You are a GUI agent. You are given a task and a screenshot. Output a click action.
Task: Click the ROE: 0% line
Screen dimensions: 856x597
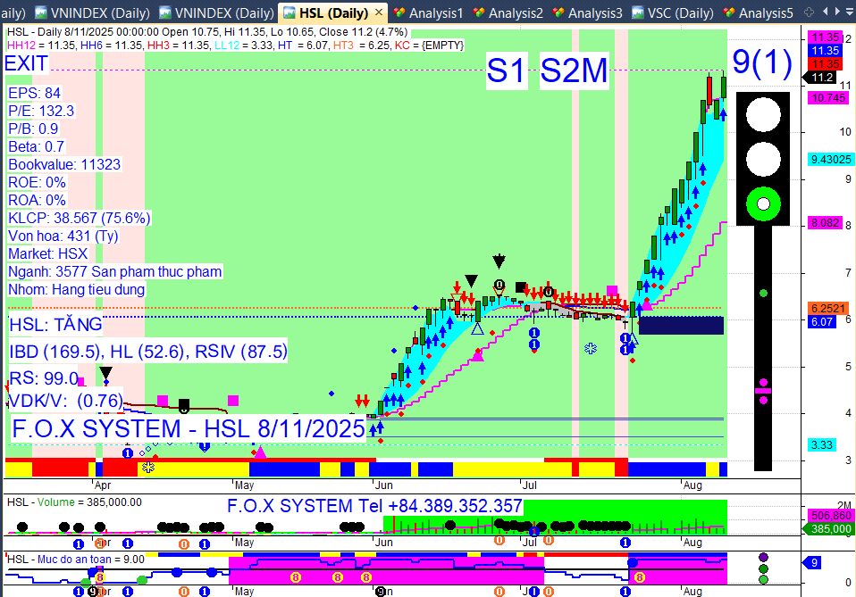pyautogui.click(x=38, y=182)
